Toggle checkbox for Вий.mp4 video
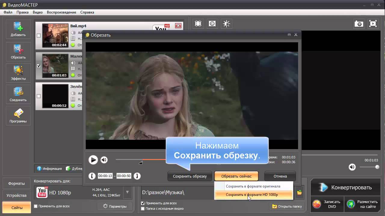 38,35
